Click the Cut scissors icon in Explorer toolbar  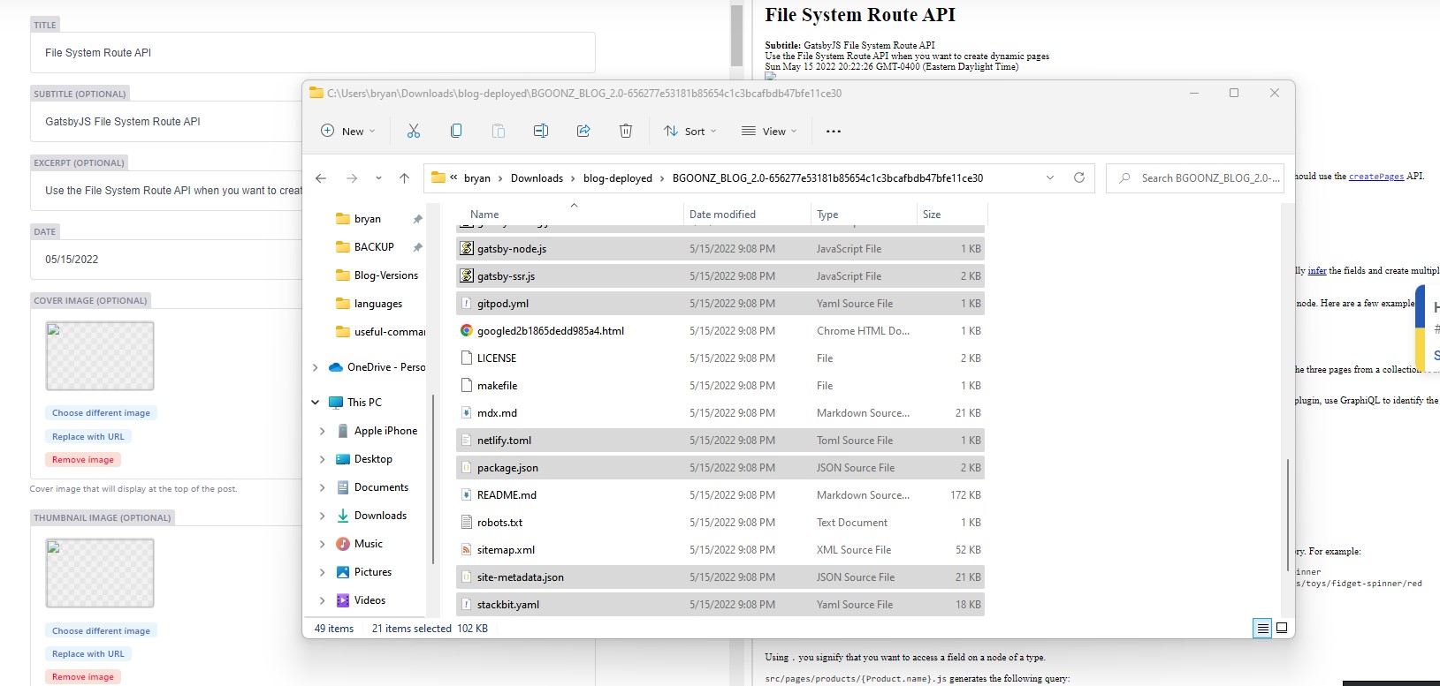(x=413, y=131)
